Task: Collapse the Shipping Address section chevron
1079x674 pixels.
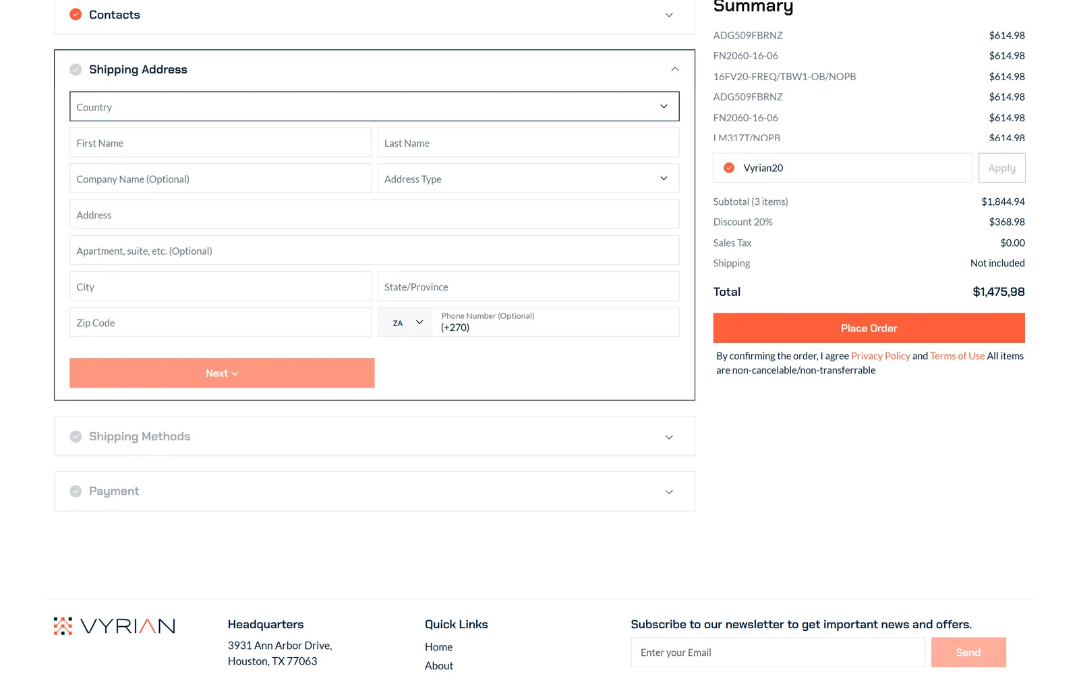Action: coord(674,69)
